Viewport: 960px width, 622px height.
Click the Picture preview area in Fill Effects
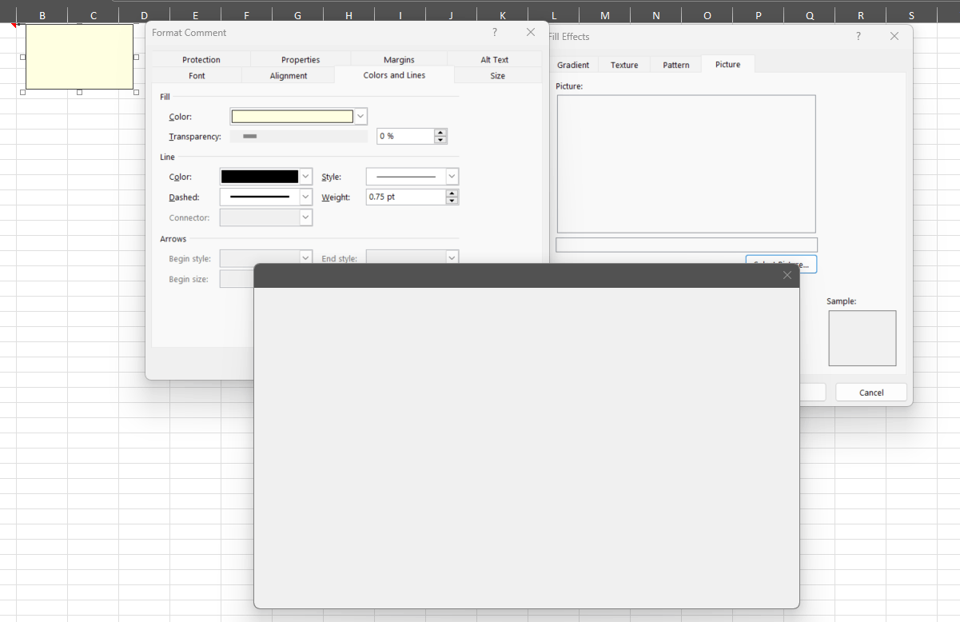(x=687, y=164)
